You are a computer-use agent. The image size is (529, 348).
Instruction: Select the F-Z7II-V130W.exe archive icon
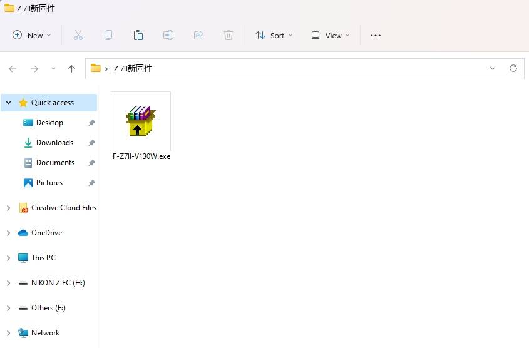pyautogui.click(x=141, y=121)
